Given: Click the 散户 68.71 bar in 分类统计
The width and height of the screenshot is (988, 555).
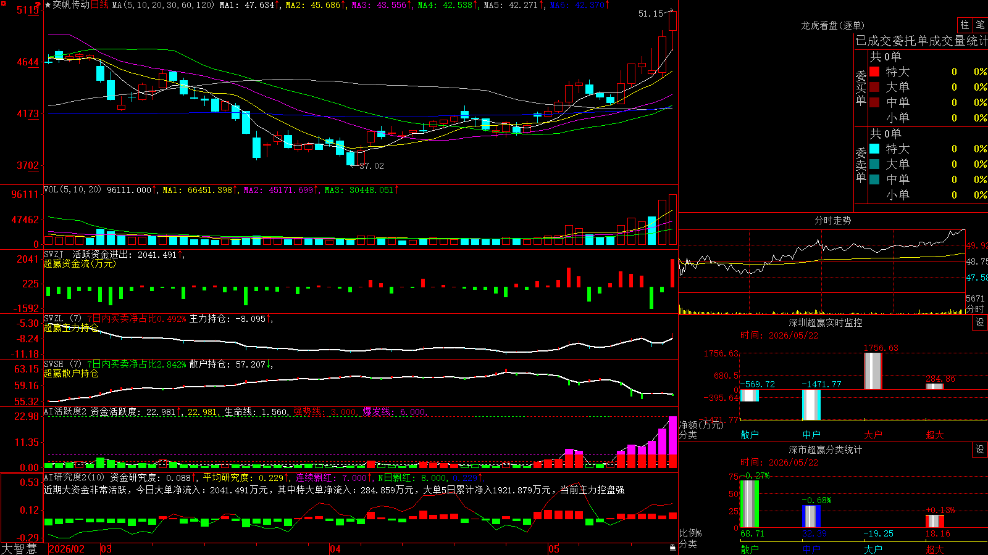Looking at the screenshot, I should point(750,504).
